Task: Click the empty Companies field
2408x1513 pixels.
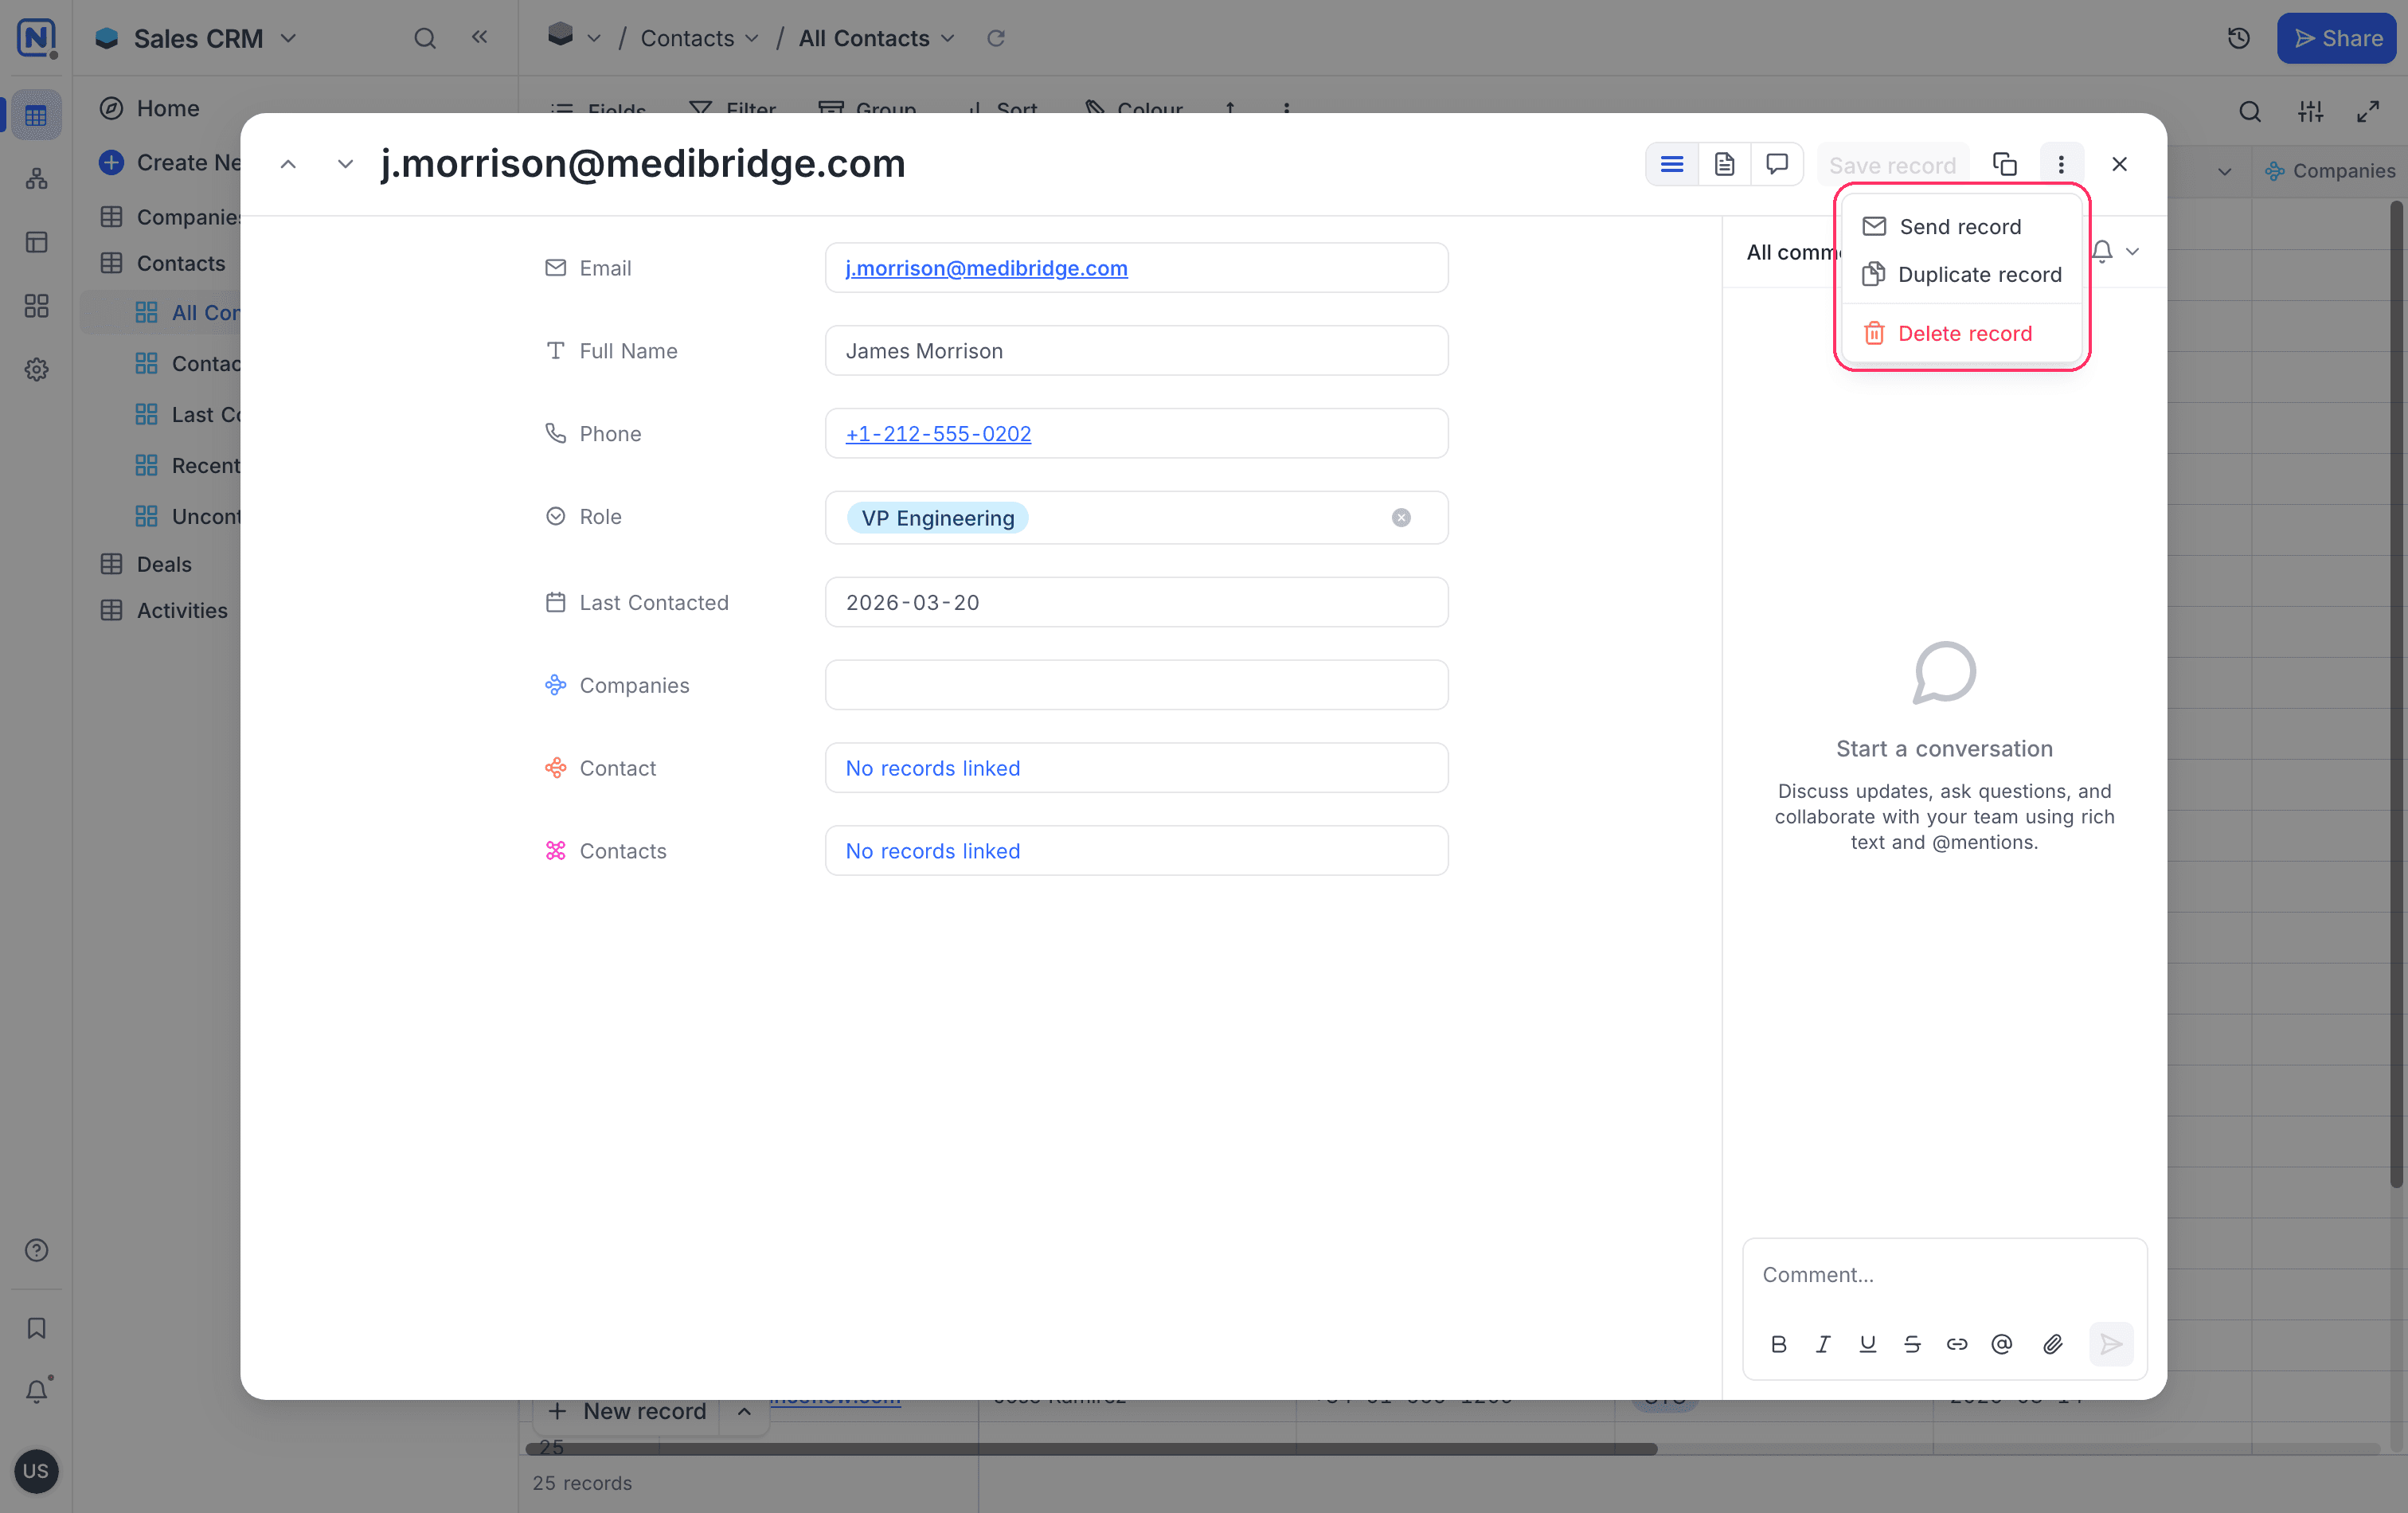Action: pyautogui.click(x=1136, y=685)
